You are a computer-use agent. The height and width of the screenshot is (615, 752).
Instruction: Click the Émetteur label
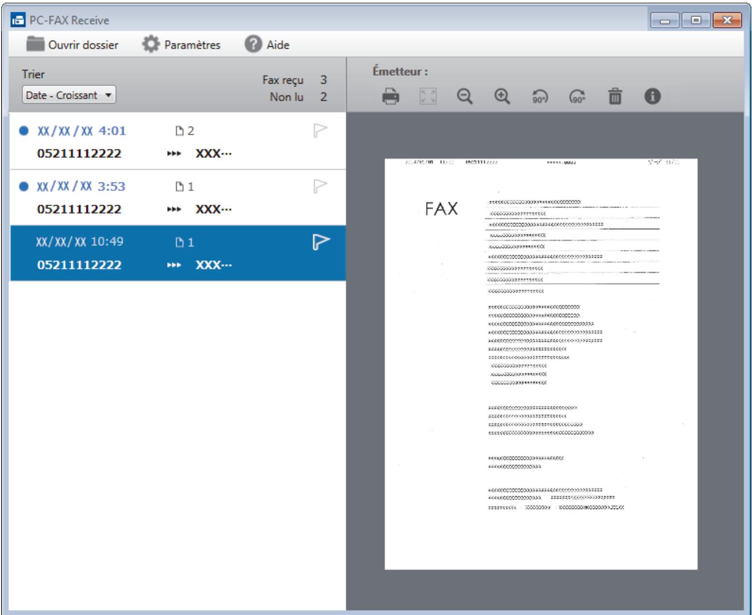400,71
